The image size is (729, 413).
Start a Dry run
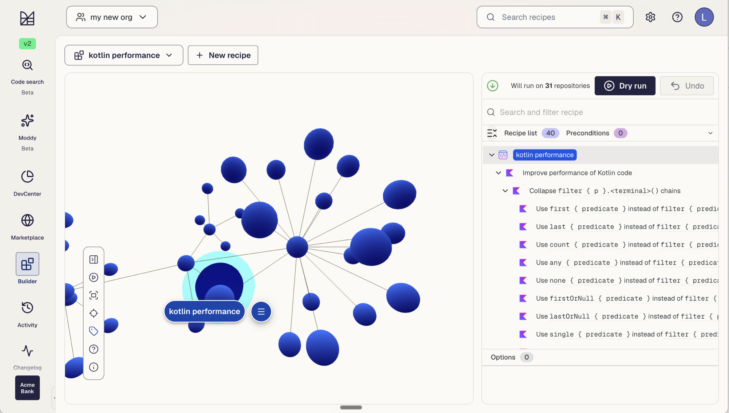pos(625,86)
